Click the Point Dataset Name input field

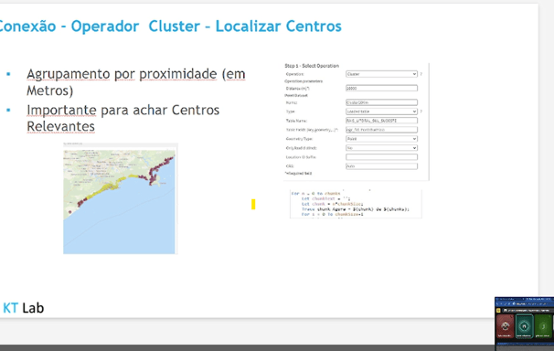pyautogui.click(x=381, y=102)
